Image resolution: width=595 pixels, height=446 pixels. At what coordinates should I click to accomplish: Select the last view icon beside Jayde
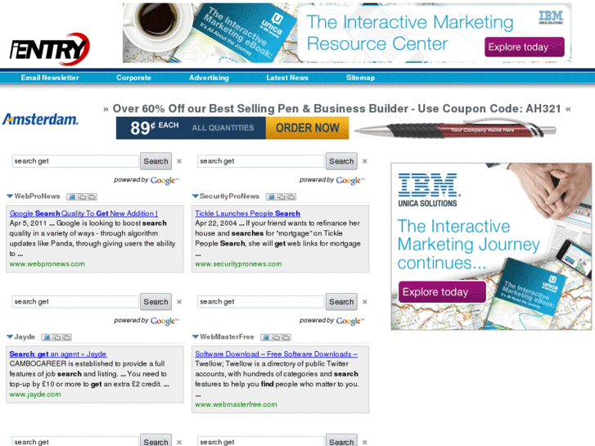click(x=67, y=337)
